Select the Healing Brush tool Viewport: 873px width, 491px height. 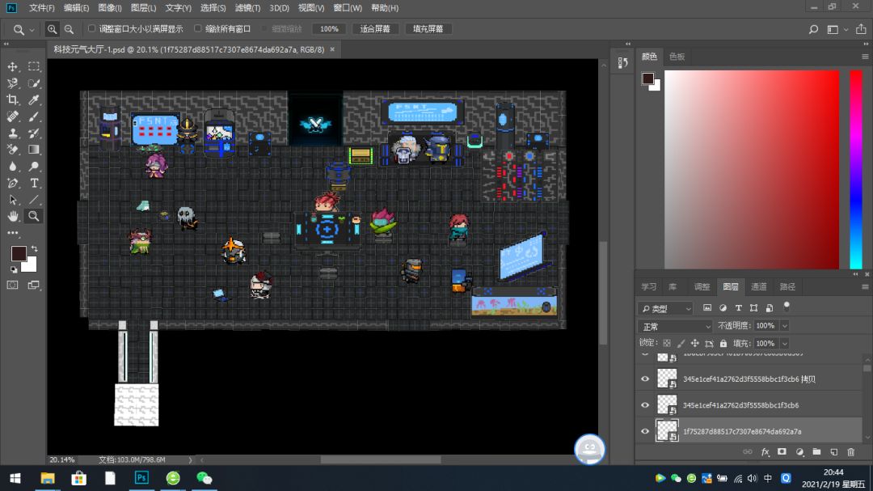(12, 116)
